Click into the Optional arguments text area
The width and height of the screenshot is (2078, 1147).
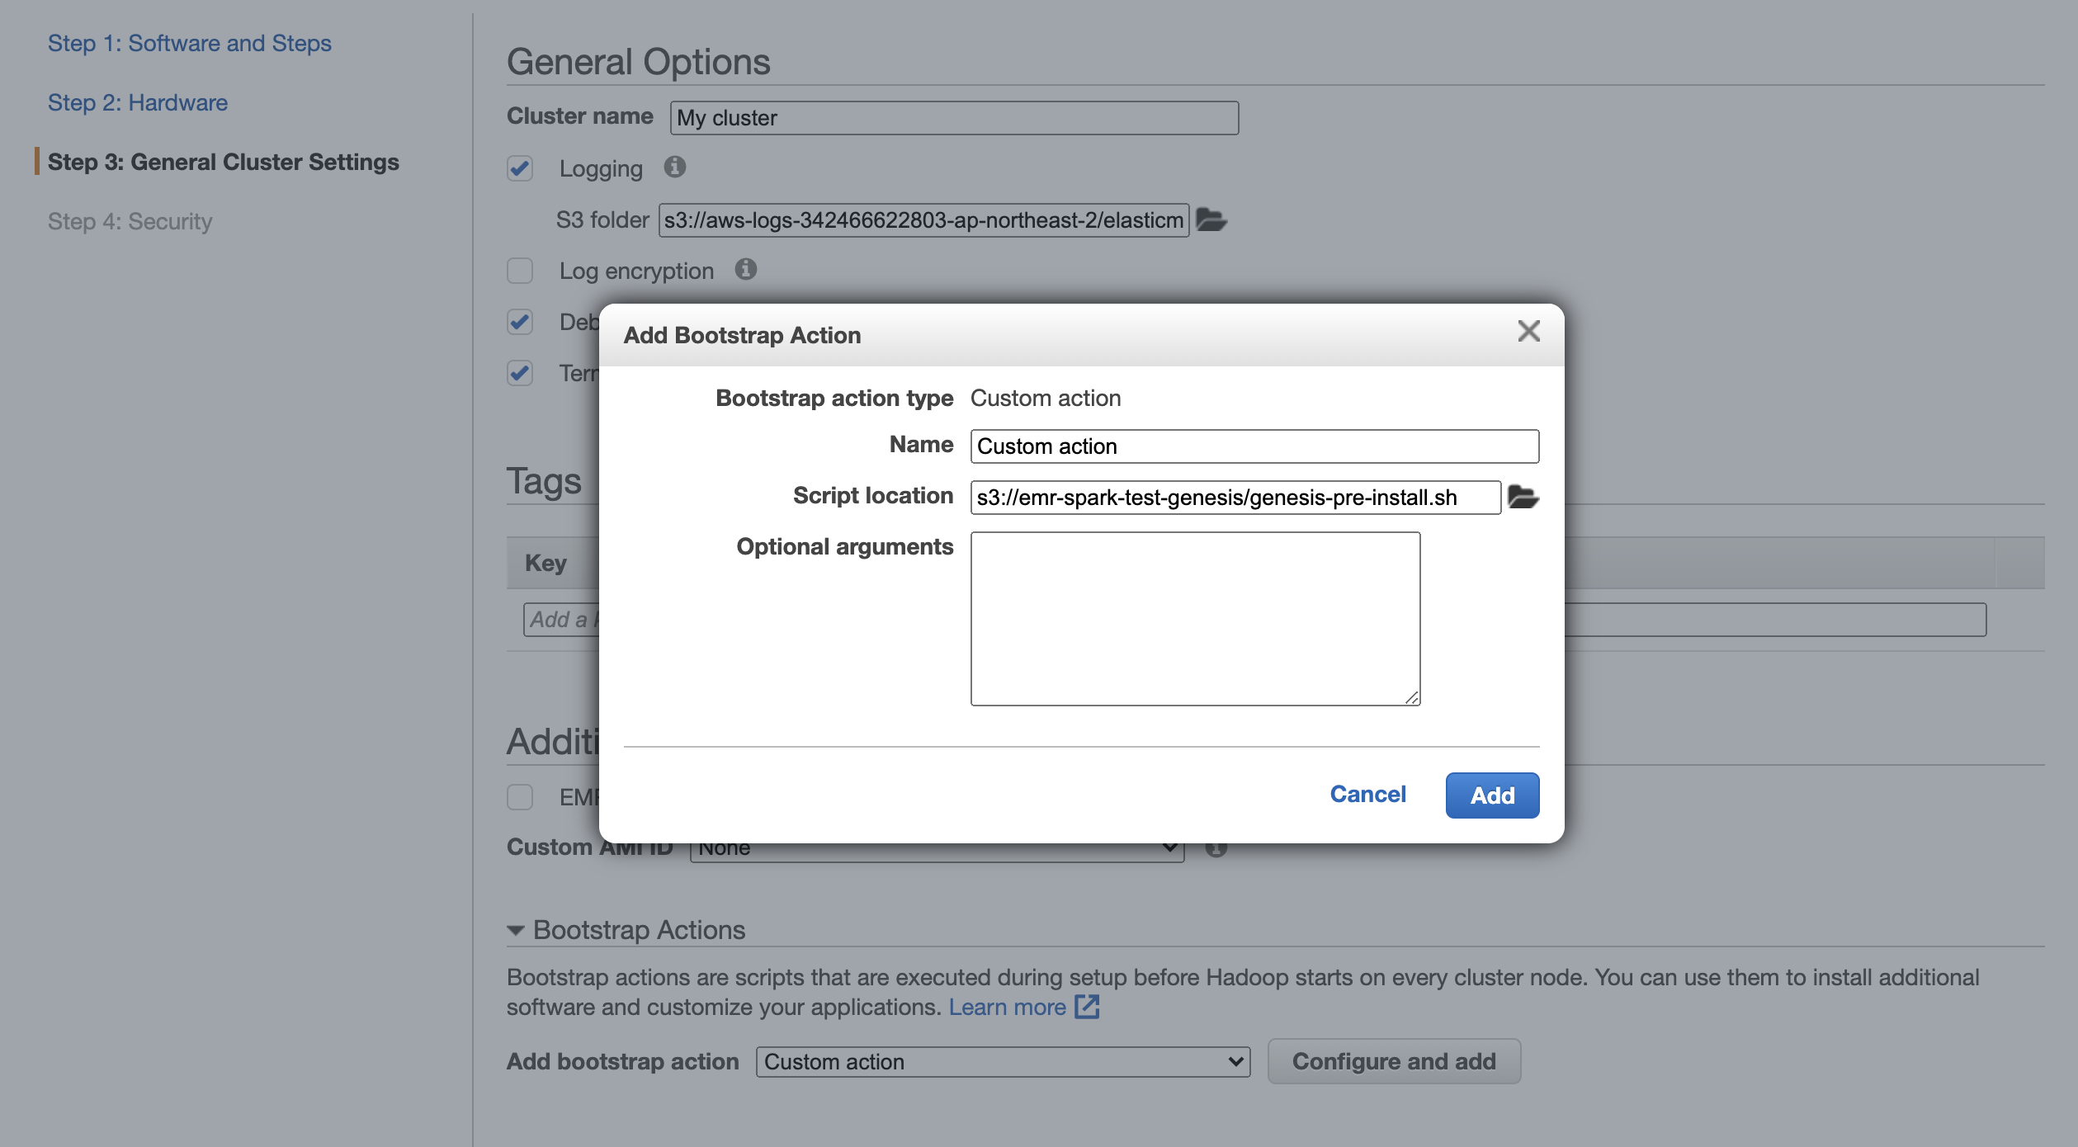[x=1194, y=619]
